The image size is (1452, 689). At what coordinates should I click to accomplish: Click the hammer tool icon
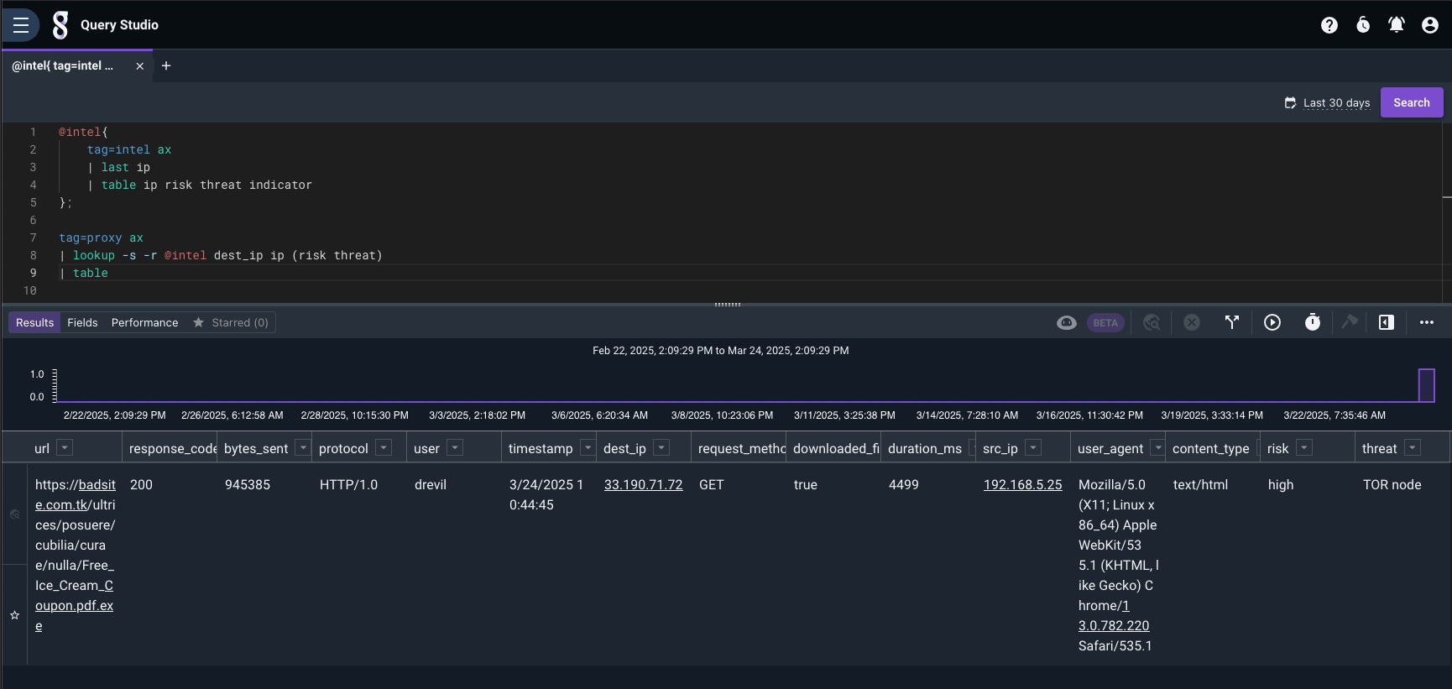(x=1350, y=322)
